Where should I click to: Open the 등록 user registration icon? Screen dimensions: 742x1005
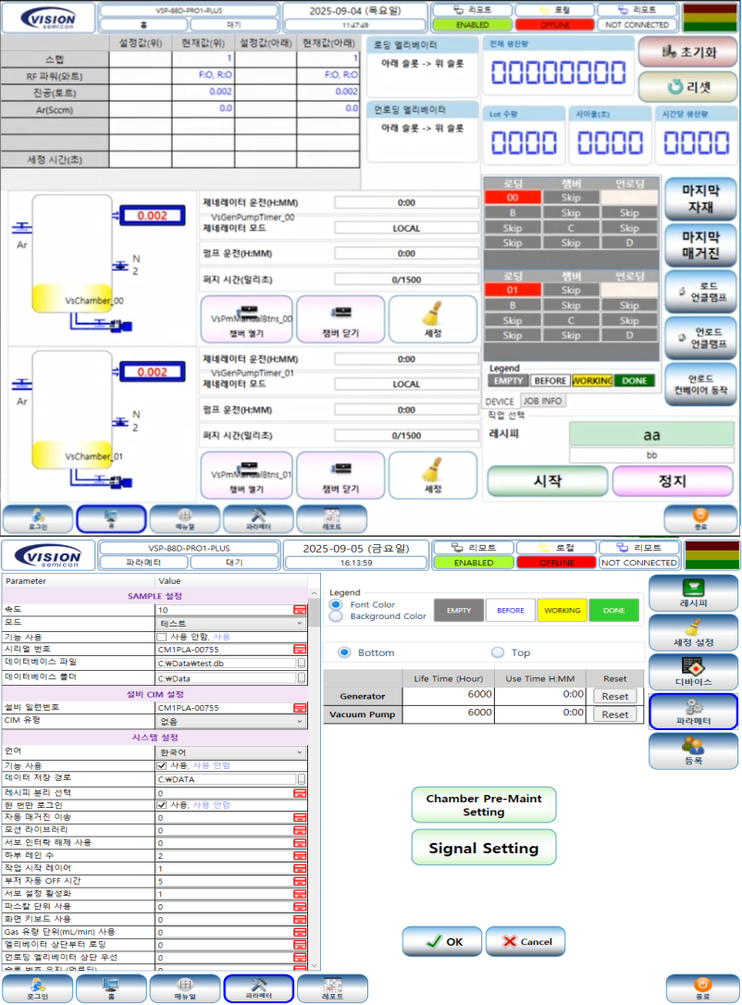[693, 751]
